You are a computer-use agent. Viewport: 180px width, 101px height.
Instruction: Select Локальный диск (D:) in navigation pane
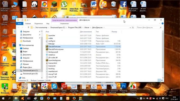30,74
